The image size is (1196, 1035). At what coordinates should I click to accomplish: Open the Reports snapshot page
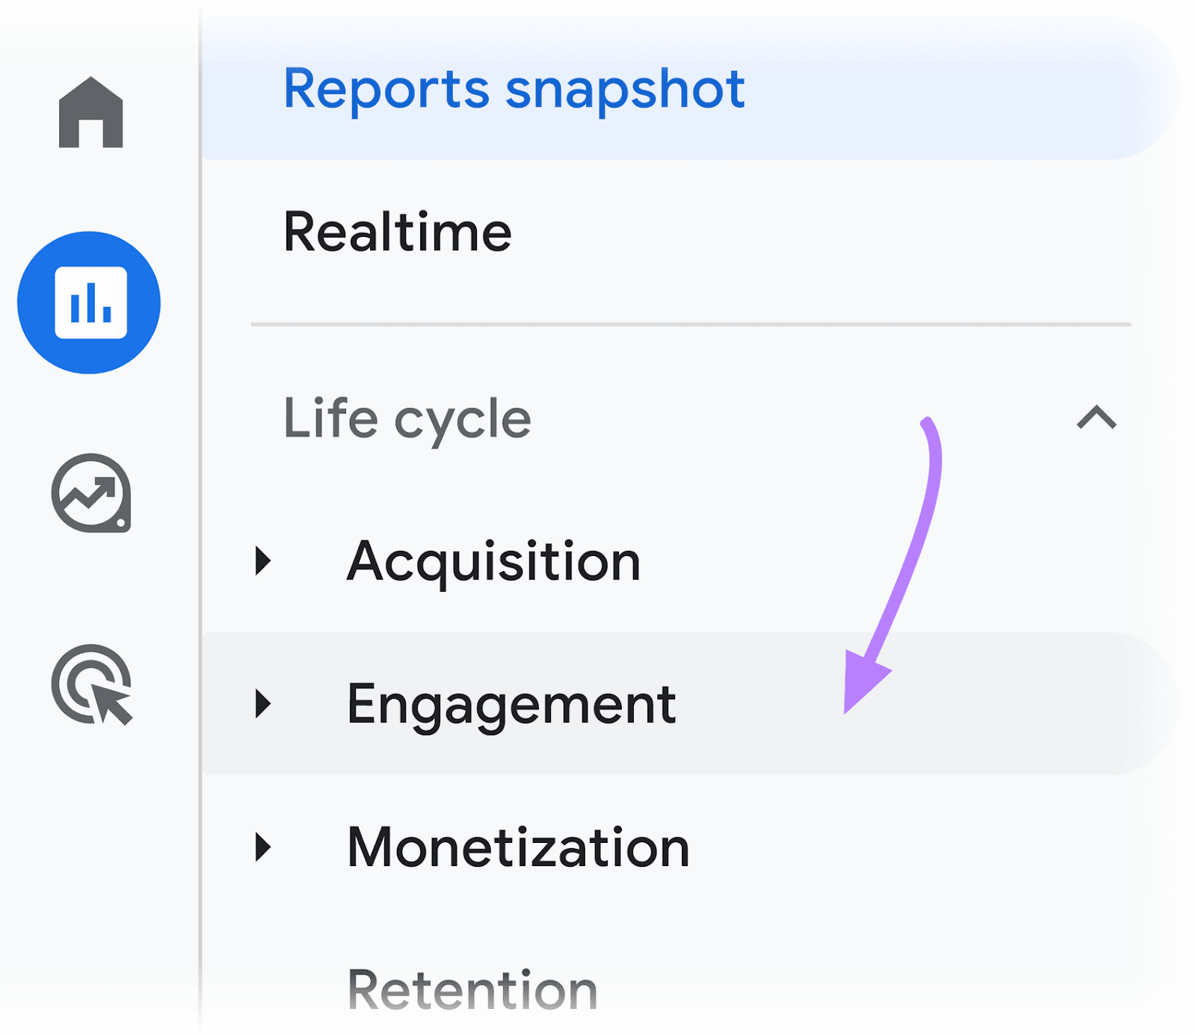pyautogui.click(x=514, y=90)
